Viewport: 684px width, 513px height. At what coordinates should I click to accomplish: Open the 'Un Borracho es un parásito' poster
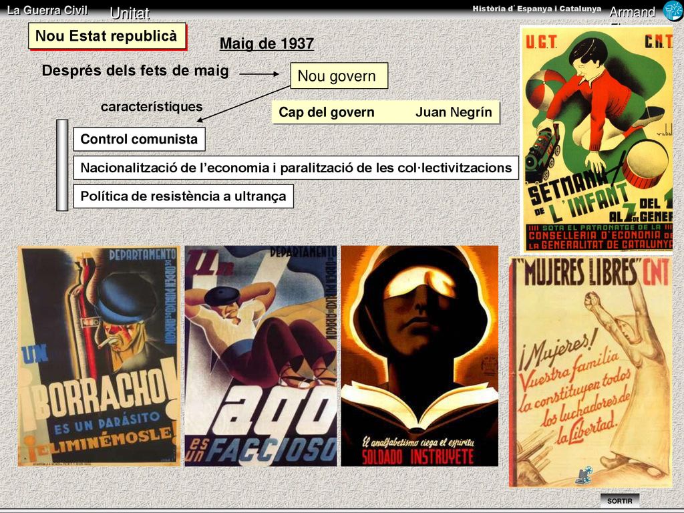click(99, 356)
